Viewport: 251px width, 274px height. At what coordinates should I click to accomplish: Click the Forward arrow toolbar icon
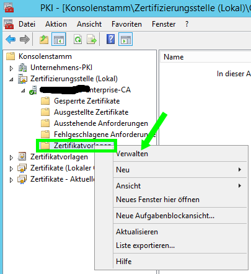[x=25, y=39]
